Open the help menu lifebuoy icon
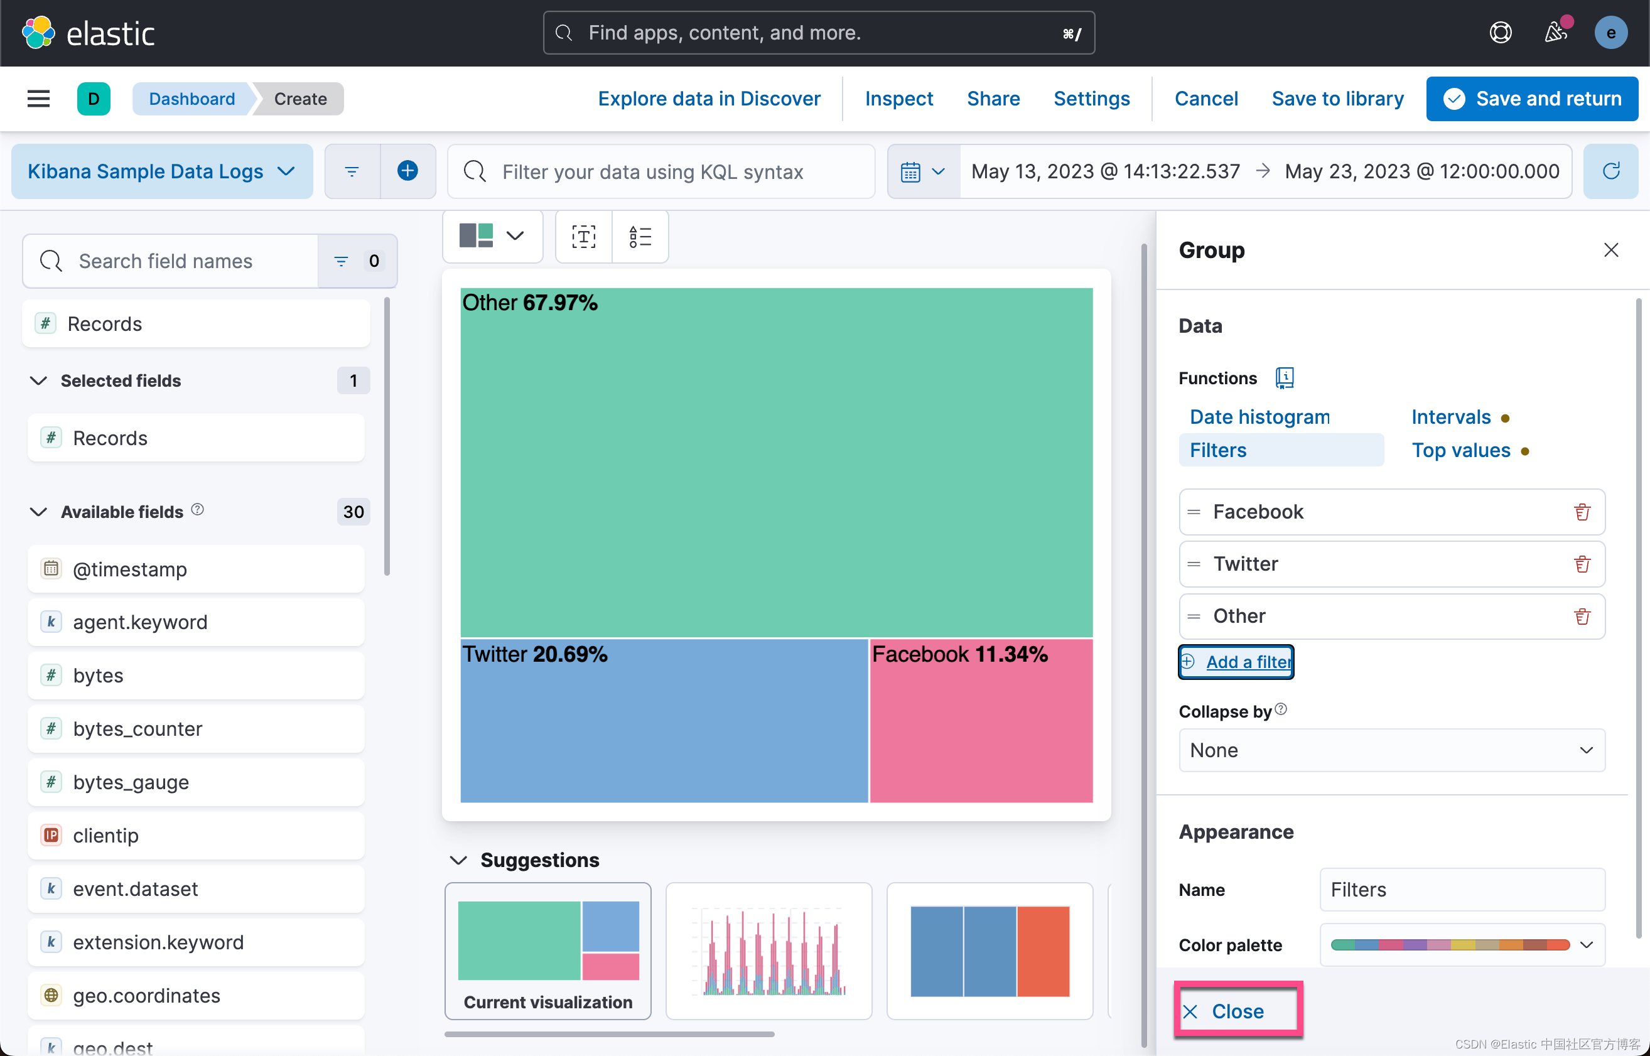 (1501, 32)
